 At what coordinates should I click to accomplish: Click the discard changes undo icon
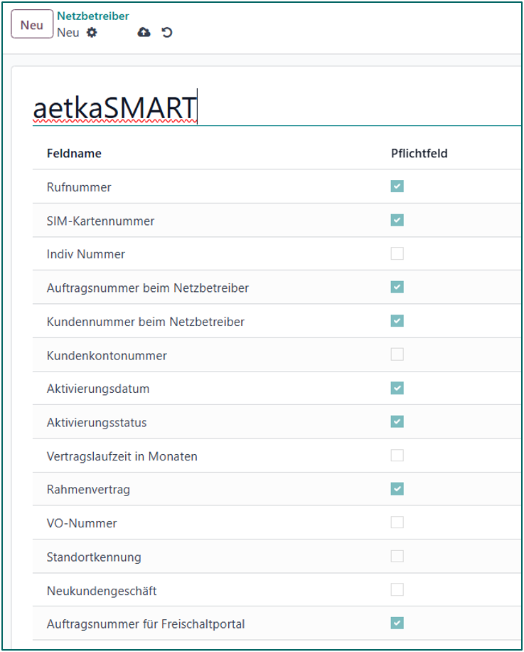tap(167, 33)
